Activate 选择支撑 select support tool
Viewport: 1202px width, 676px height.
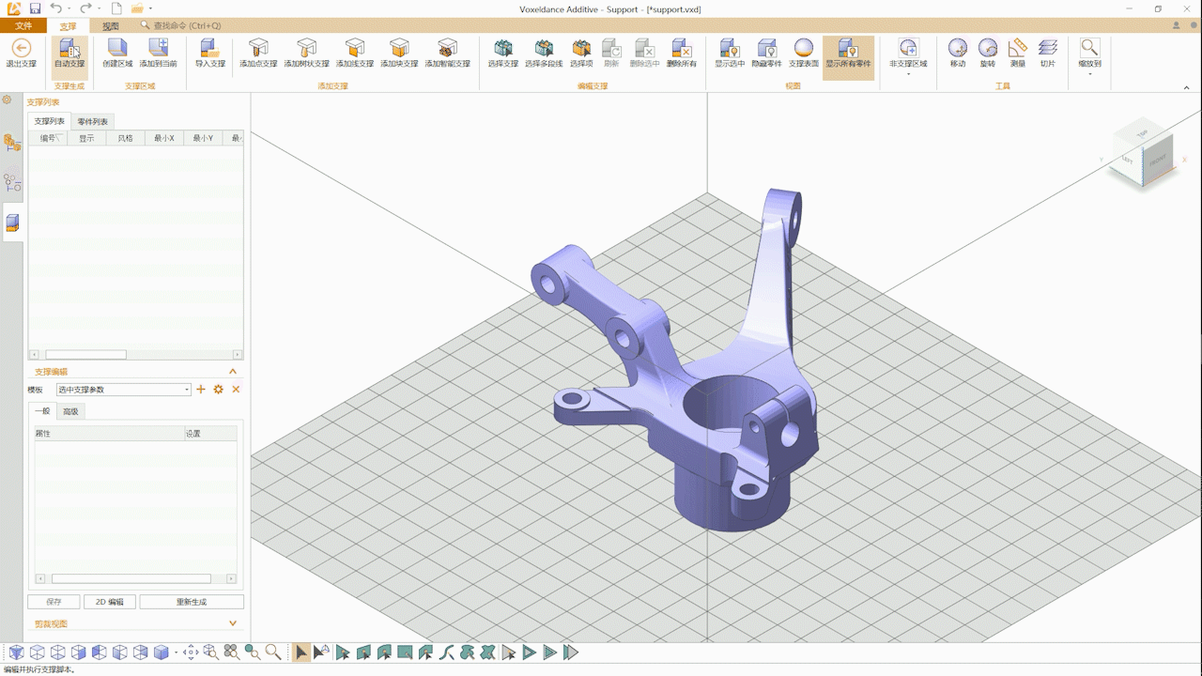click(503, 54)
